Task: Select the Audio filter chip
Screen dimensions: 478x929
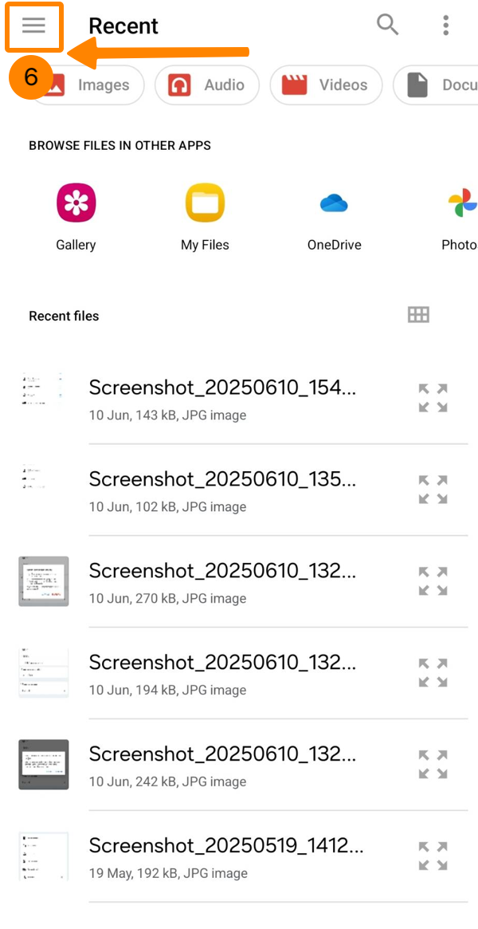Action: 207,85
